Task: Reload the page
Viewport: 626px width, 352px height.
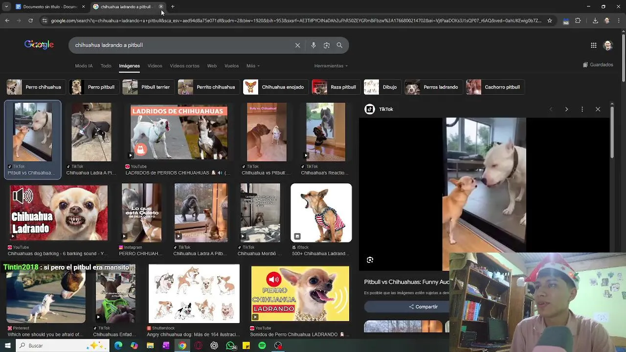Action: [x=30, y=21]
